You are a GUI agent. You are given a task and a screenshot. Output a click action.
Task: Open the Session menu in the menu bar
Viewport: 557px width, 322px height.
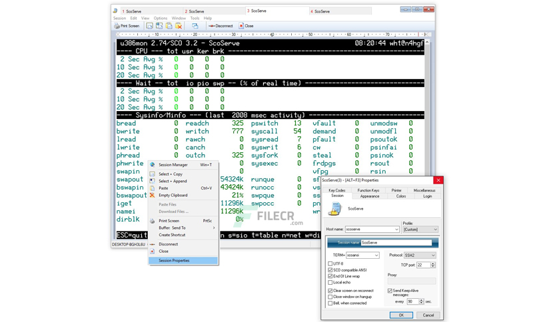120,18
